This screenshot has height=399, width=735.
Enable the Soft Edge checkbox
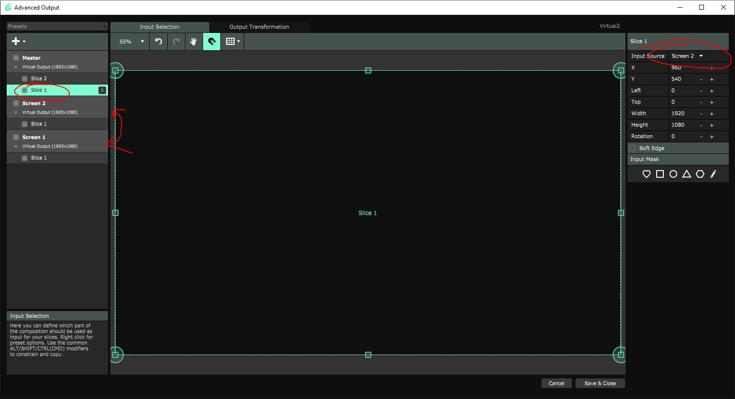pos(633,148)
